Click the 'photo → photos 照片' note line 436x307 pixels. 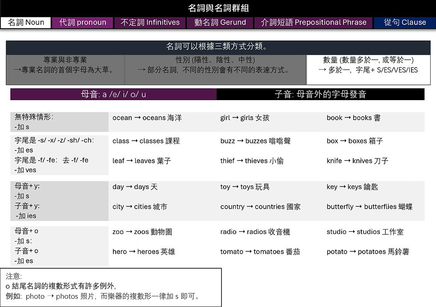point(103,296)
